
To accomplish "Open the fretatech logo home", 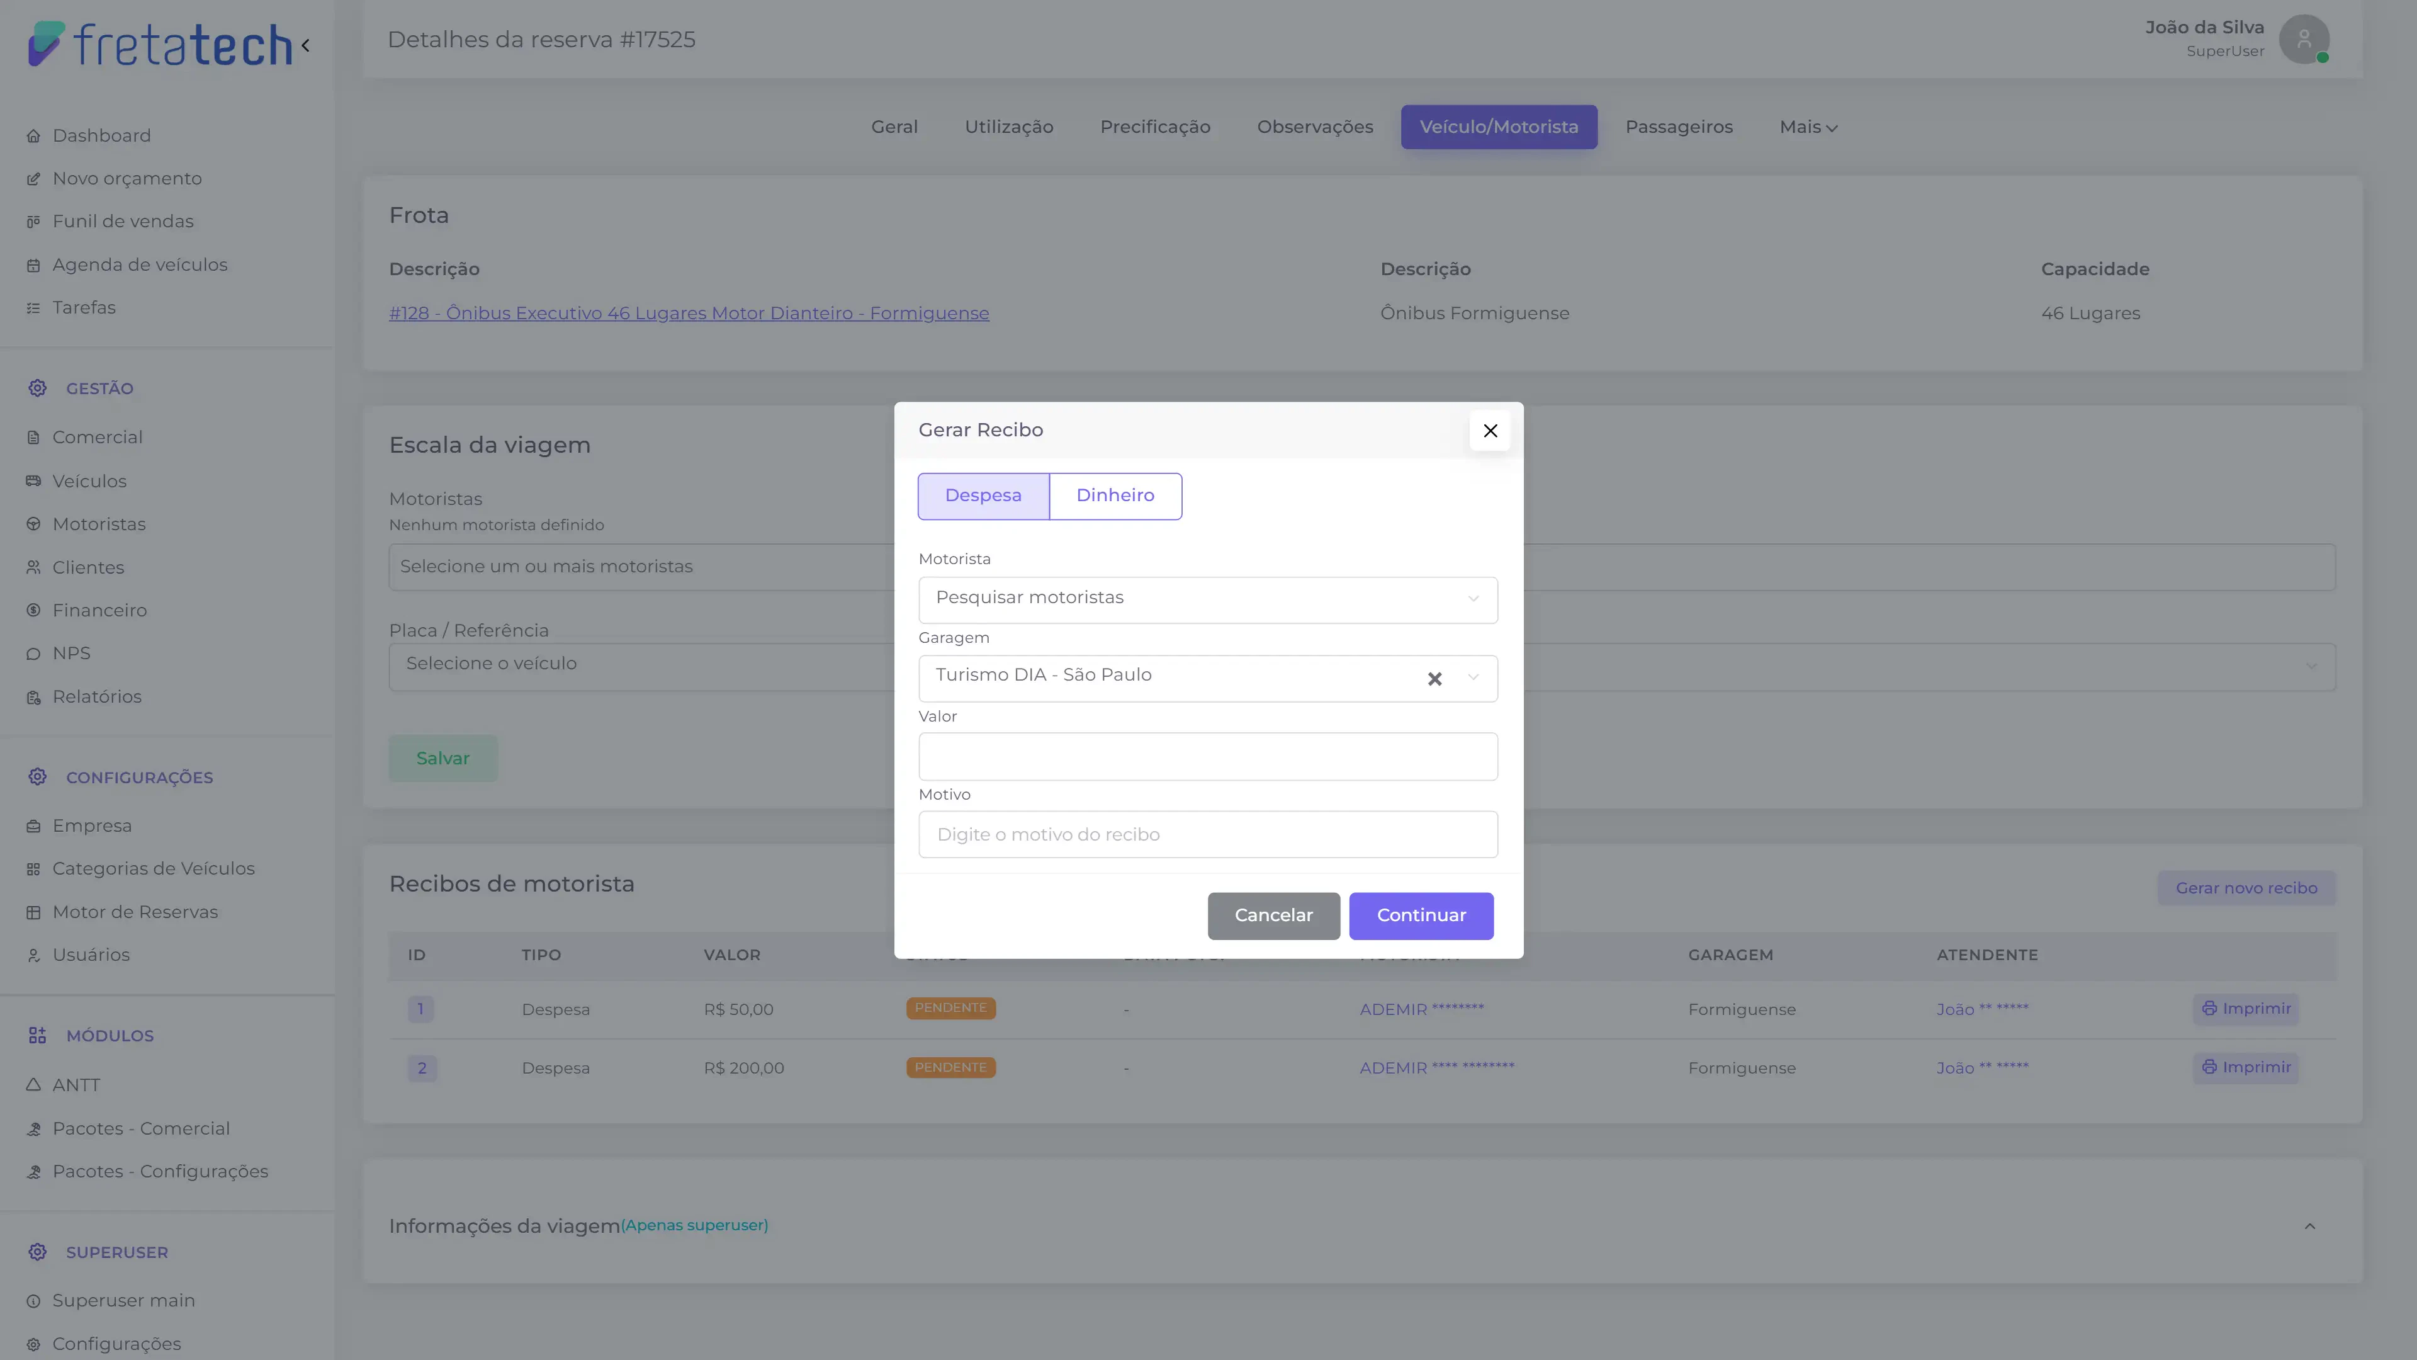I will click(161, 45).
